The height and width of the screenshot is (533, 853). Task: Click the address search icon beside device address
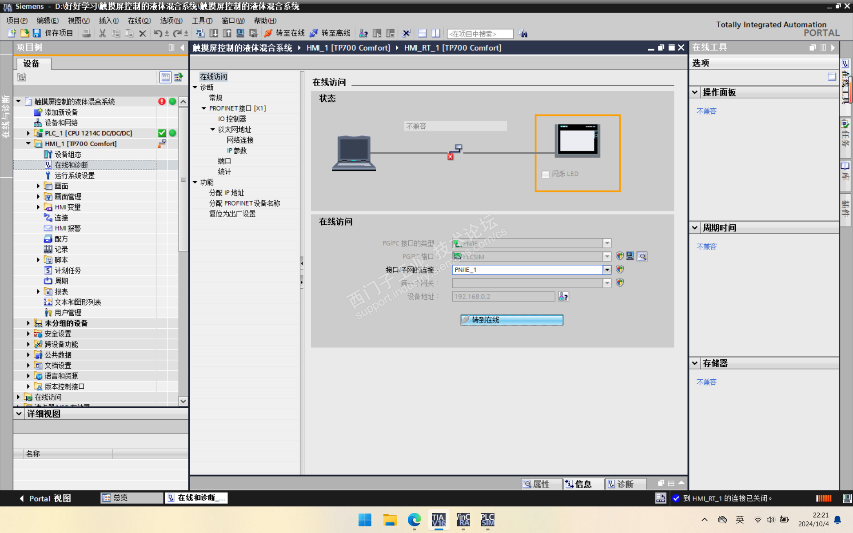[563, 296]
